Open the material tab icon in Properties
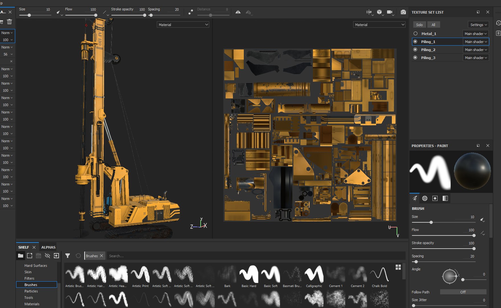The height and width of the screenshot is (308, 501). tap(445, 198)
